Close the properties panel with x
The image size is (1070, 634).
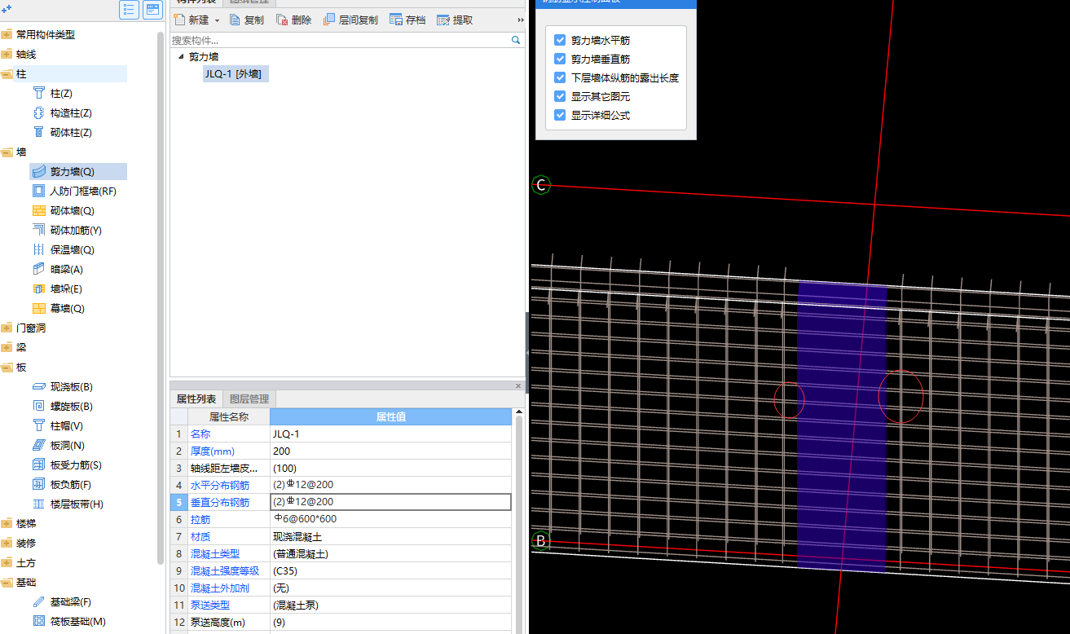pos(518,385)
